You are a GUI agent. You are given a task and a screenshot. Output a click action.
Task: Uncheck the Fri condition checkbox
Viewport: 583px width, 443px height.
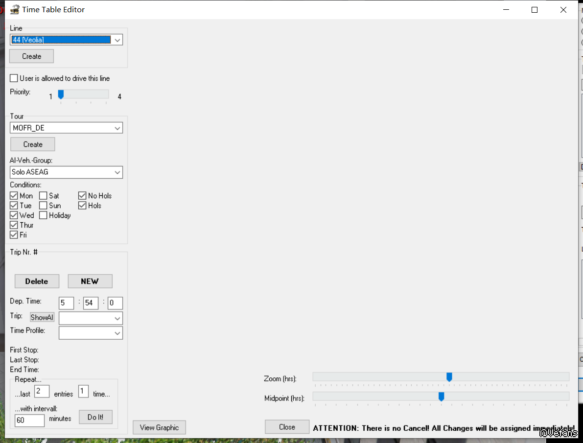click(x=14, y=234)
